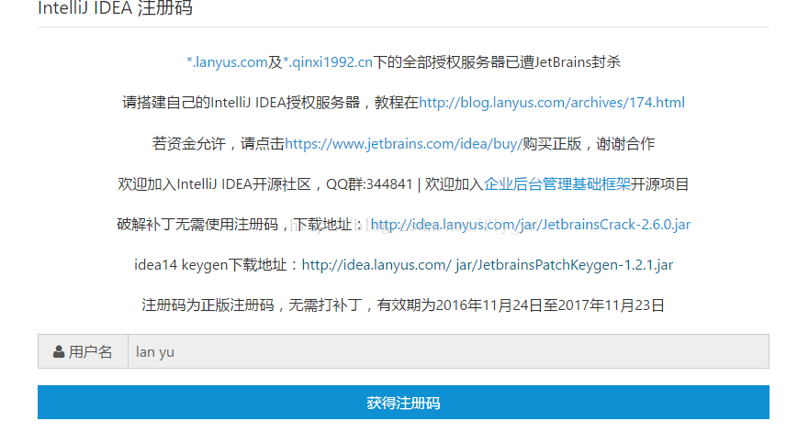
Task: Open the *.lanyus.com link
Action: coord(227,62)
